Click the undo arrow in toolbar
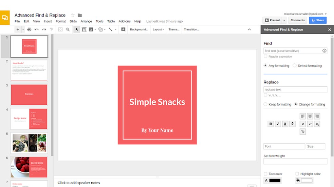The image size is (334, 187). [37, 29]
